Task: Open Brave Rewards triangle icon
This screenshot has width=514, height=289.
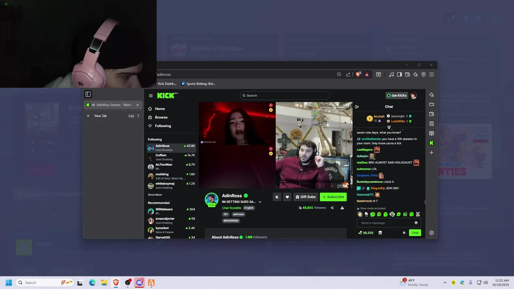Action: [x=367, y=74]
